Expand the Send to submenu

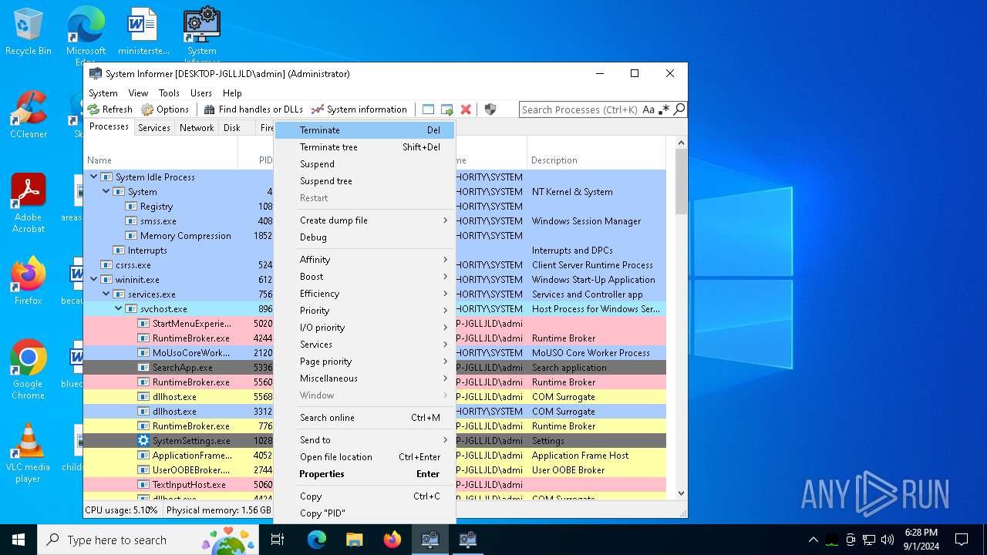click(x=365, y=440)
